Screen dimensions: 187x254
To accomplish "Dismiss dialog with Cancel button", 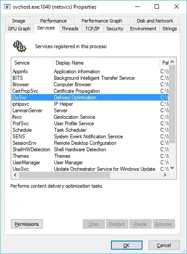I will pyautogui.click(x=164, y=245).
